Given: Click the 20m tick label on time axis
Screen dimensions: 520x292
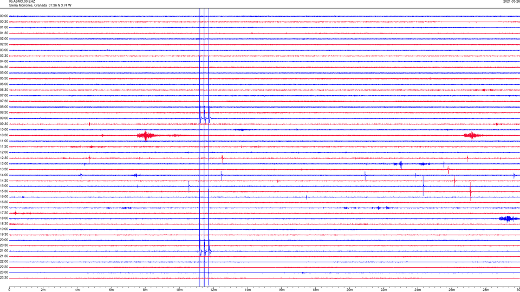Looking at the screenshot, I should click(349, 290).
